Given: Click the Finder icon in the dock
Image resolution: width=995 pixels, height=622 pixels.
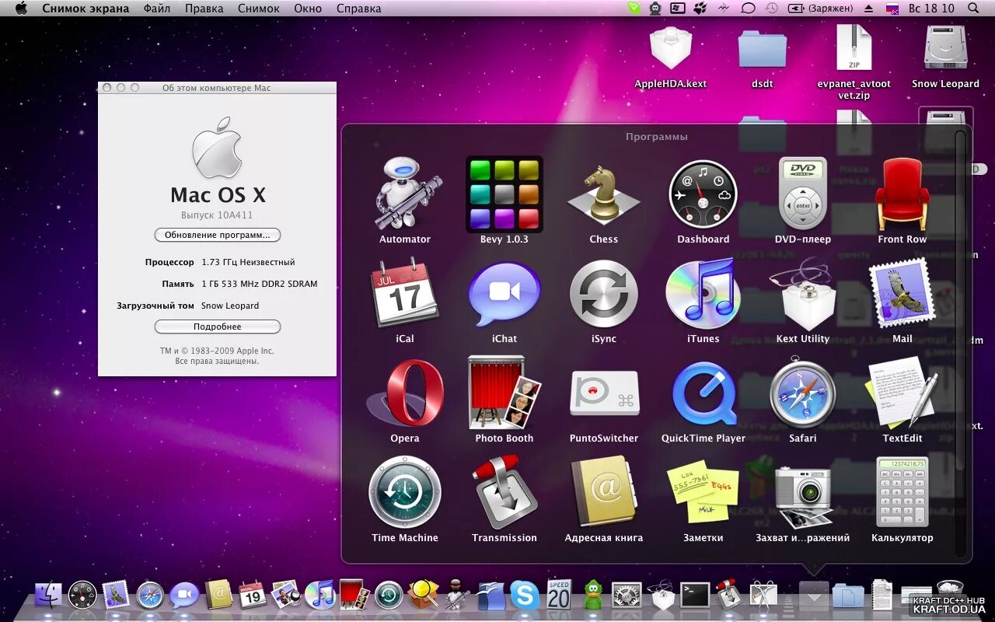Looking at the screenshot, I should pyautogui.click(x=48, y=595).
